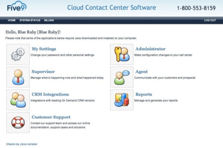Open the CRM Integrations people icon
Viewport: 223px width, 148px height.
18,100
